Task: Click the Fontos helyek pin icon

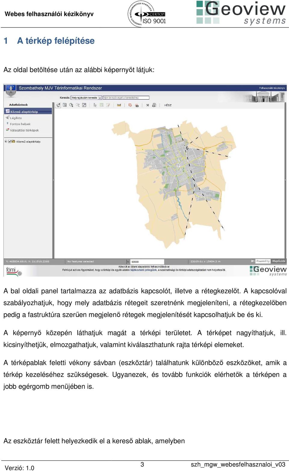Action: click(x=8, y=124)
